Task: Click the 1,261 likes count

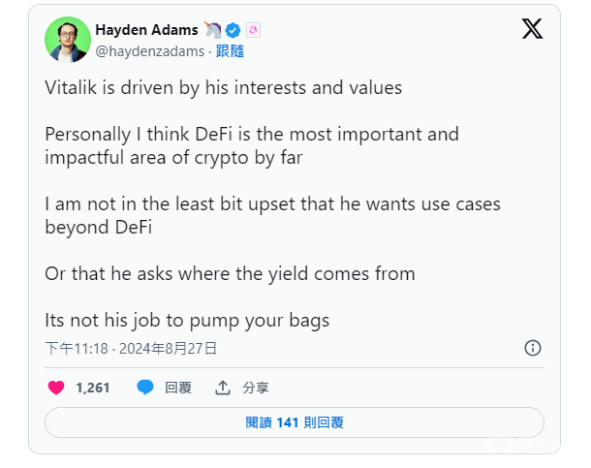Action: click(92, 388)
